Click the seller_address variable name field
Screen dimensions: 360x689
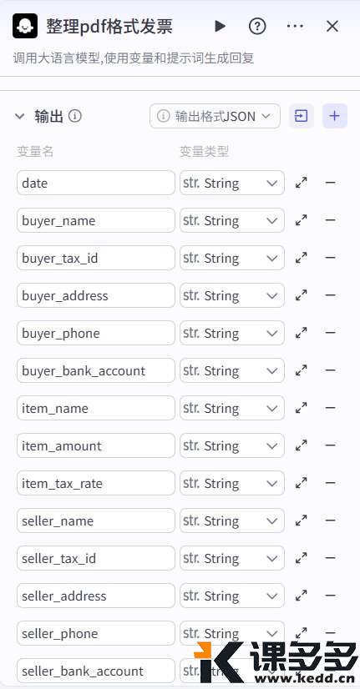96,596
